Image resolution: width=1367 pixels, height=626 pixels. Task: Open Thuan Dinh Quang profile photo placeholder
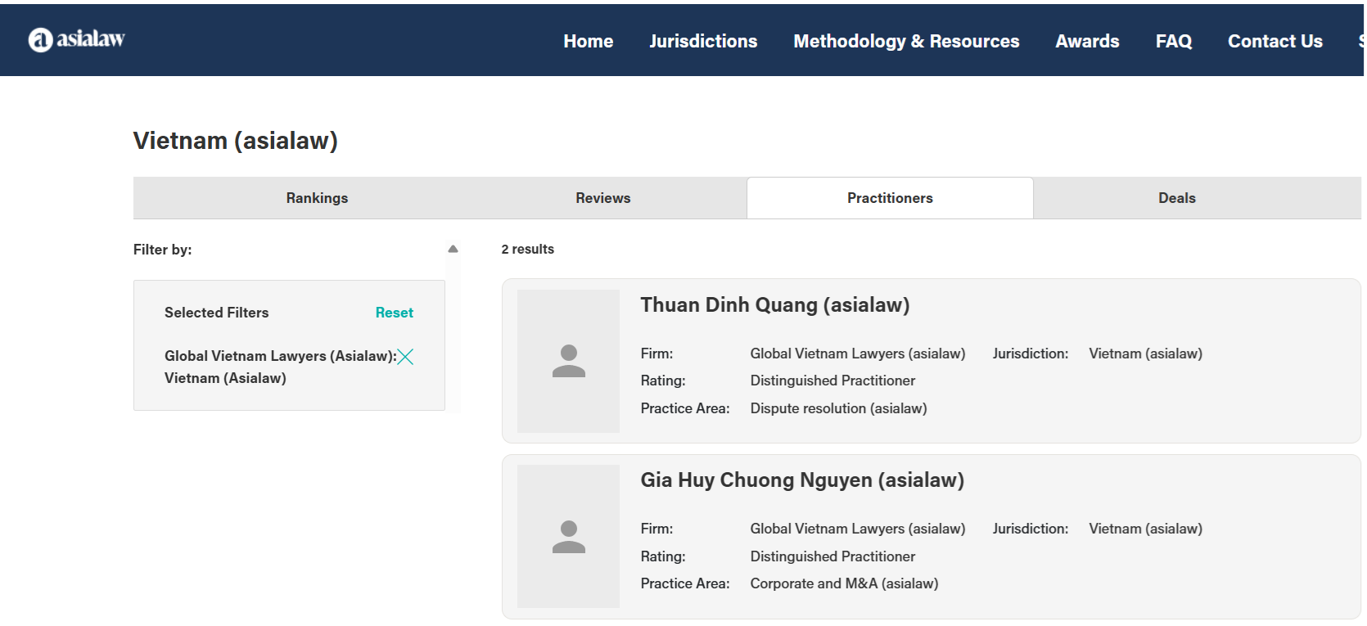point(568,361)
